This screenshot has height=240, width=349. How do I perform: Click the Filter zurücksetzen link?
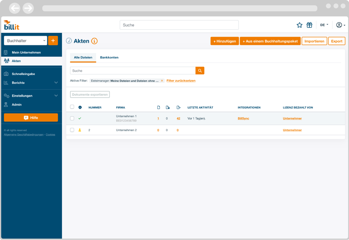click(181, 81)
